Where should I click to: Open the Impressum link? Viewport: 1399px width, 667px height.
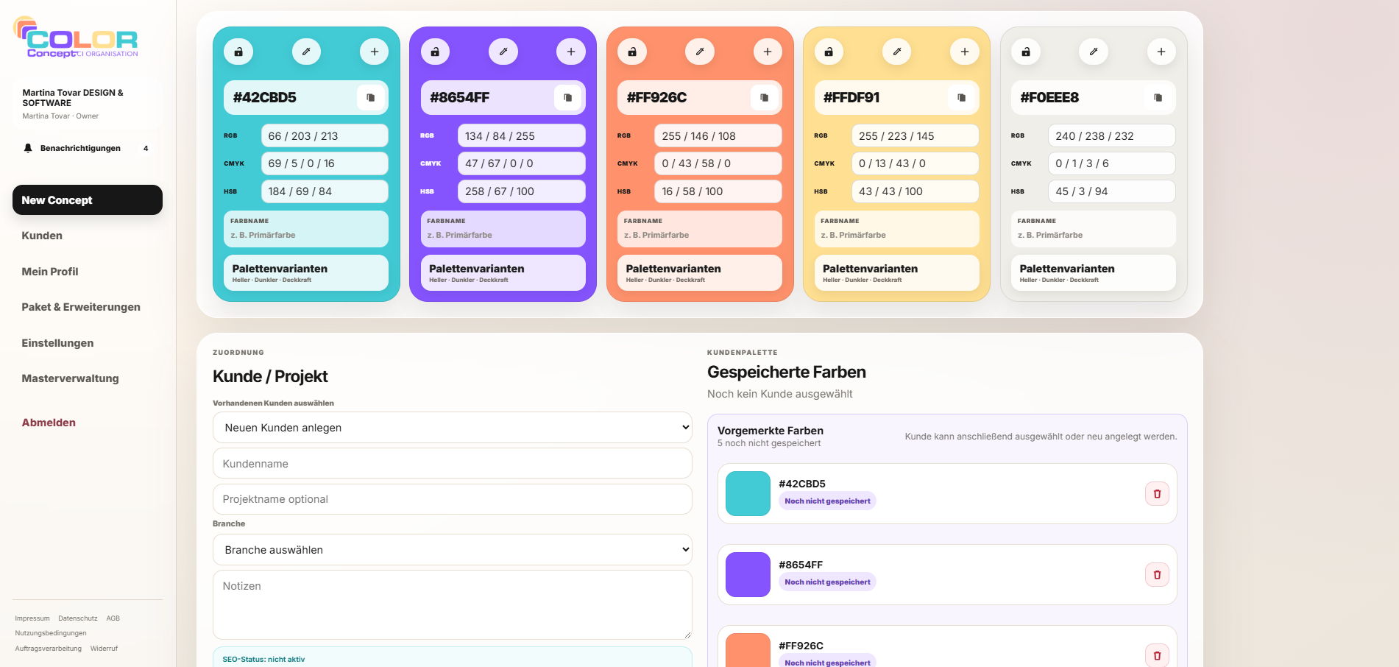[x=32, y=618]
